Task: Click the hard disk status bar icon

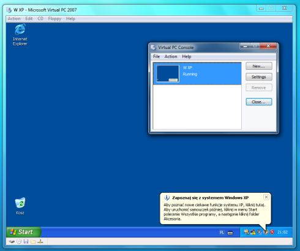Action: (12, 242)
